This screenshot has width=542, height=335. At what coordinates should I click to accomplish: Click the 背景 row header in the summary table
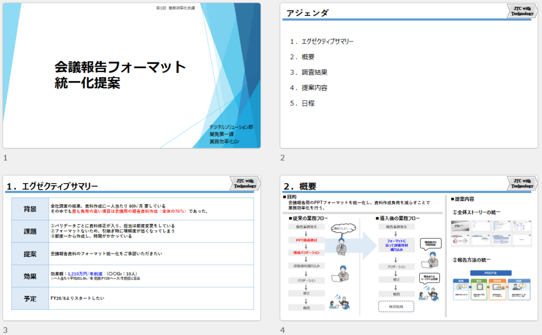tap(30, 209)
